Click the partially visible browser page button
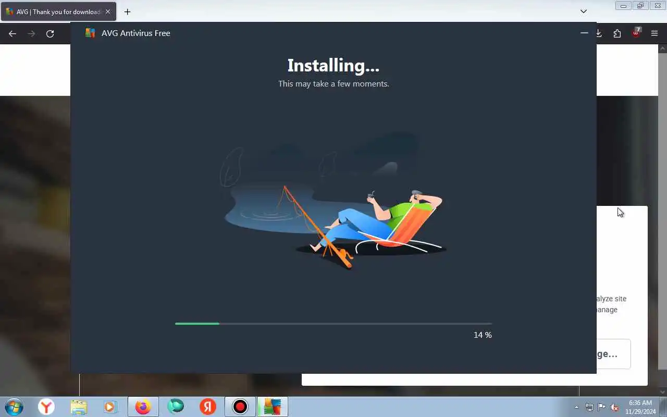Screen dimensions: 667x417 (x=613, y=354)
